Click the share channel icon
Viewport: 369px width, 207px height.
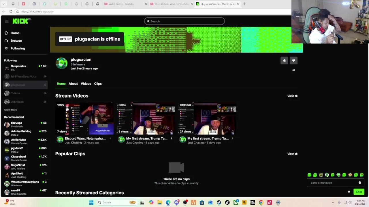pyautogui.click(x=293, y=70)
